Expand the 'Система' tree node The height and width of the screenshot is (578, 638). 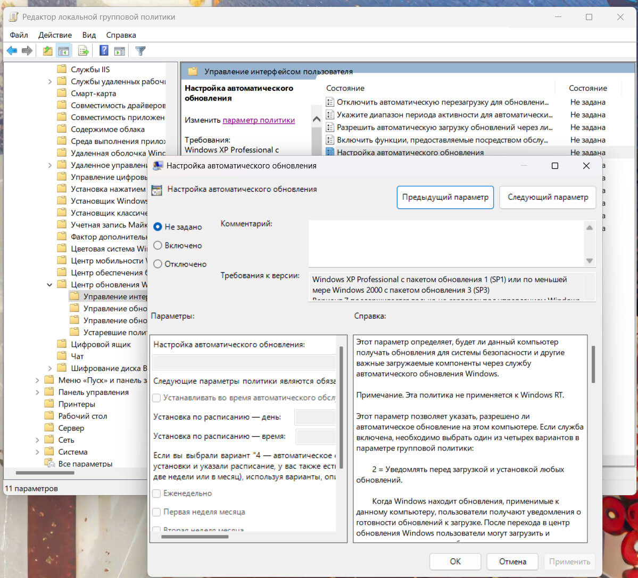click(37, 452)
